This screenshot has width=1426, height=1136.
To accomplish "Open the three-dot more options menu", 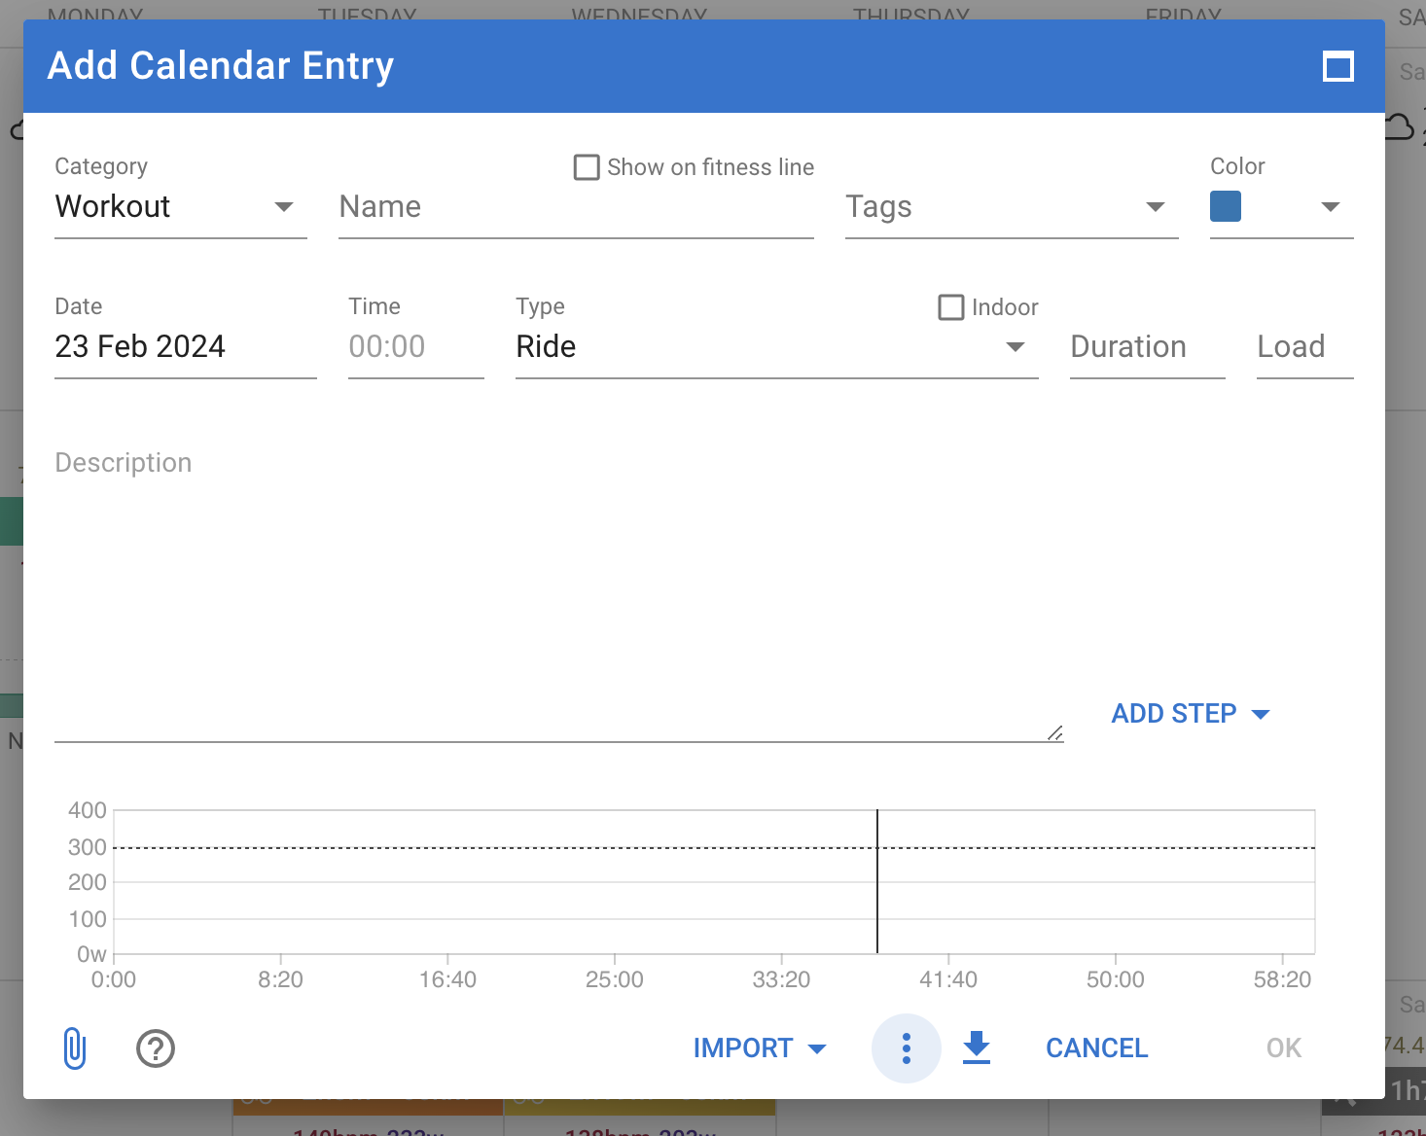I will 906,1048.
